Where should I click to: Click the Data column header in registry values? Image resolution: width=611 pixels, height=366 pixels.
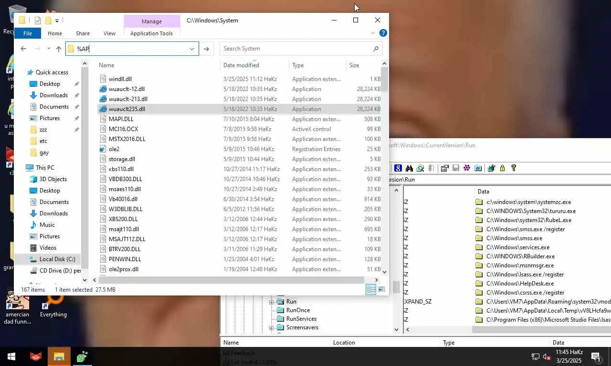[x=543, y=191]
